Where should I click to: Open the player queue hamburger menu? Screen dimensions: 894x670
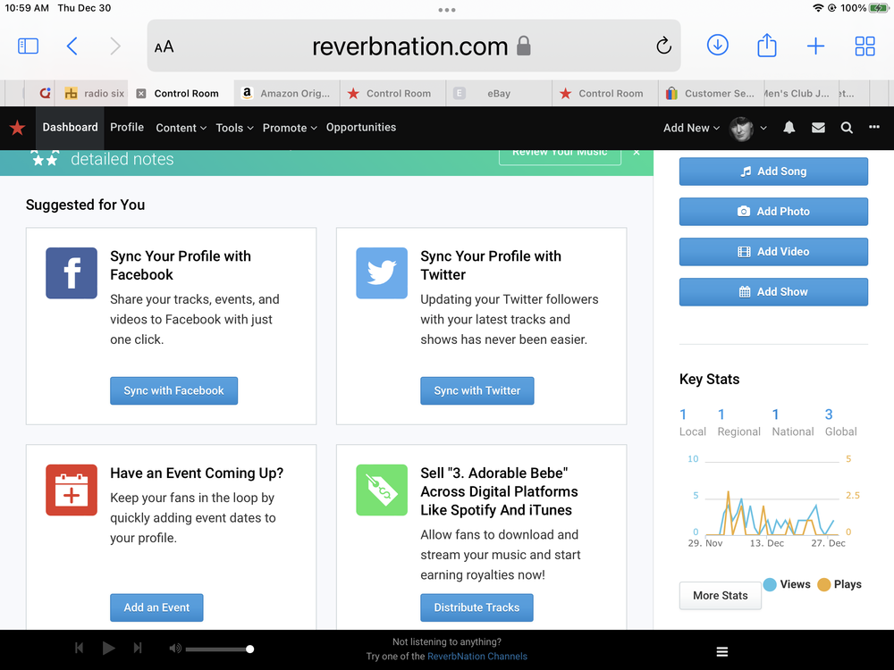pyautogui.click(x=721, y=652)
